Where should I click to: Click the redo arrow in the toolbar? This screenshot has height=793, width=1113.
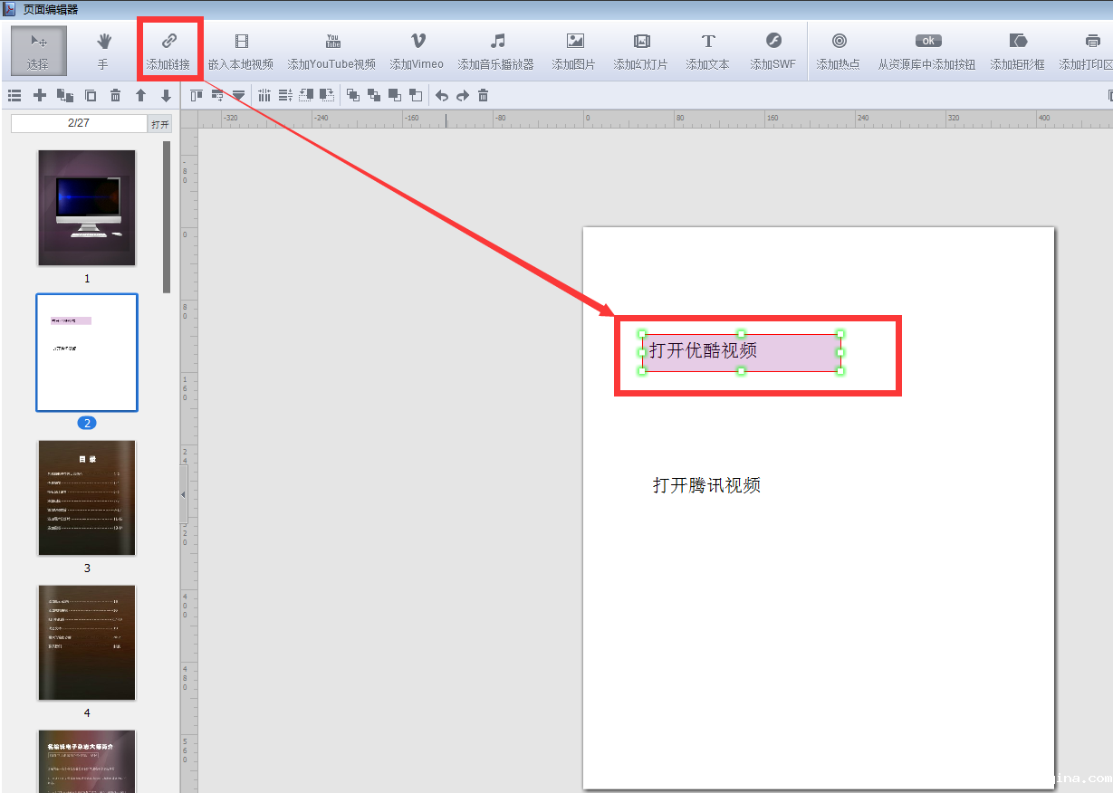463,96
